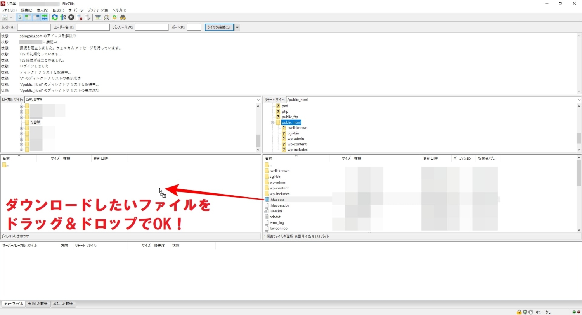This screenshot has width=582, height=315.
Task: Open the Site Manager icon
Action: (x=5, y=17)
